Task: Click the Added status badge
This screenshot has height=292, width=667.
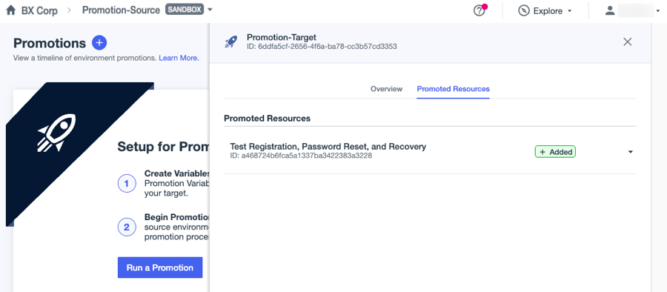Action: [555, 152]
